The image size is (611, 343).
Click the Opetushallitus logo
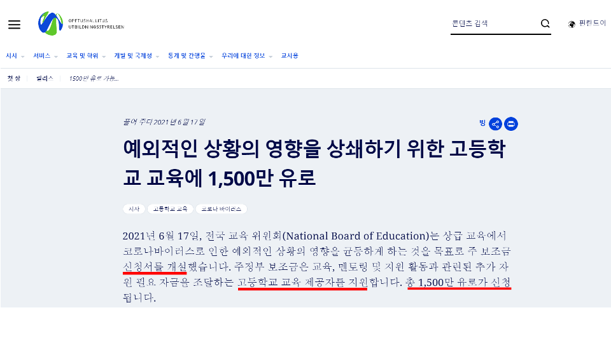(x=81, y=24)
